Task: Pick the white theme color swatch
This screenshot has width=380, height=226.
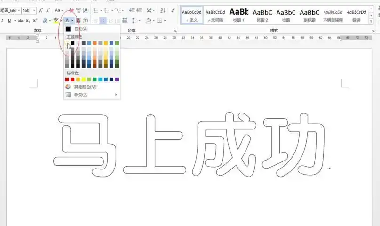Action: (67, 43)
